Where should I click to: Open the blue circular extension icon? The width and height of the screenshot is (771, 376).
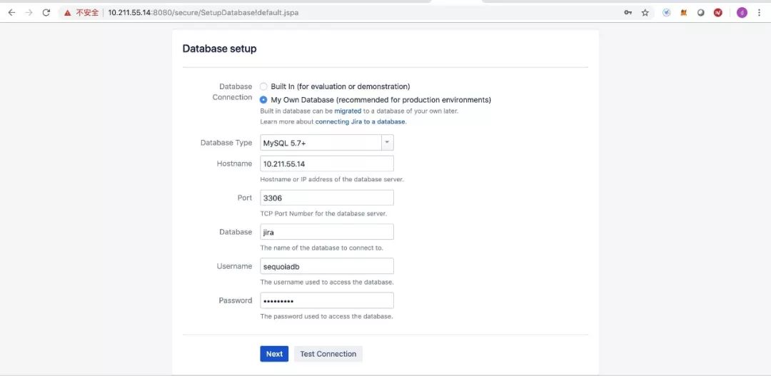click(666, 13)
